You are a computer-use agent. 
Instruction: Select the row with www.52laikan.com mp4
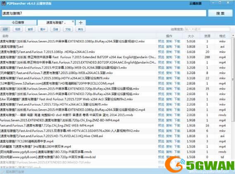[x=115, y=83]
